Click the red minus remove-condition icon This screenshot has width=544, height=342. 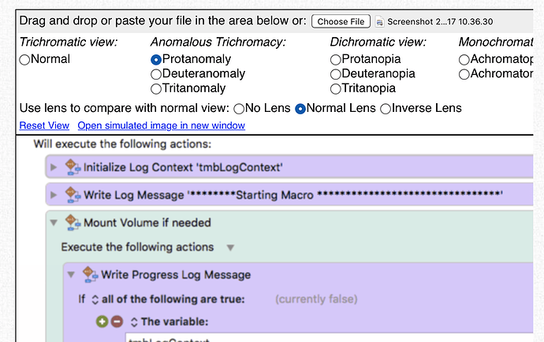117,322
